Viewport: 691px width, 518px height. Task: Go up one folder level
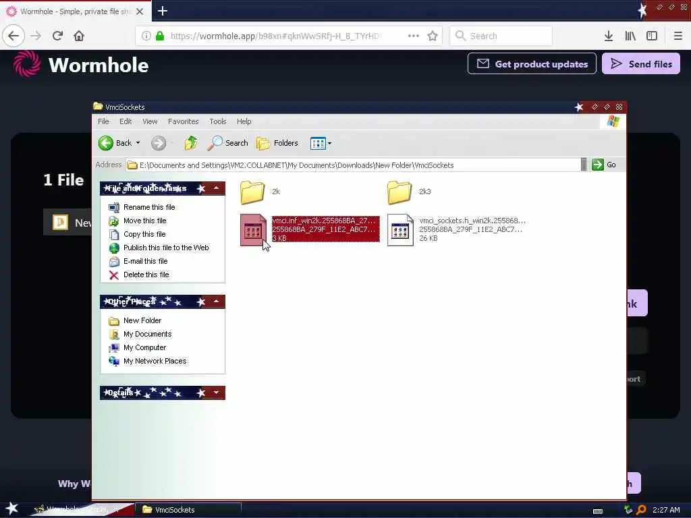click(x=190, y=143)
